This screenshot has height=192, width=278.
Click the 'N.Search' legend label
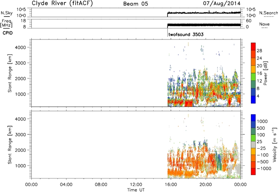click(x=269, y=13)
